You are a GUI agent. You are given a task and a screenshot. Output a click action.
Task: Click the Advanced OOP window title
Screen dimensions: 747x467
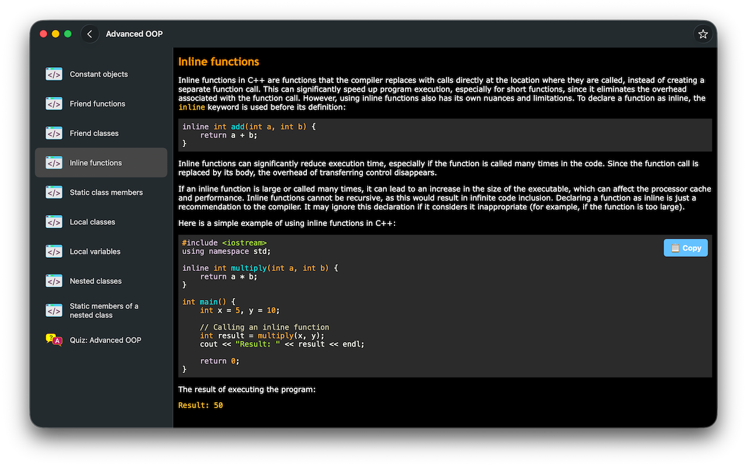click(x=134, y=34)
